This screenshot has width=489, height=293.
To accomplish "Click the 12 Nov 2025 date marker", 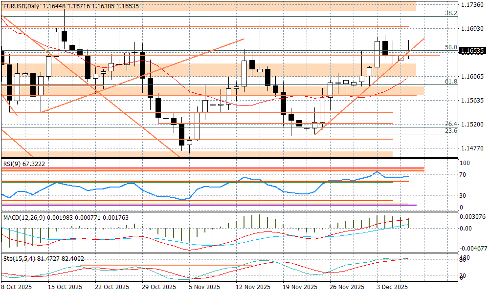I will 252,287.
